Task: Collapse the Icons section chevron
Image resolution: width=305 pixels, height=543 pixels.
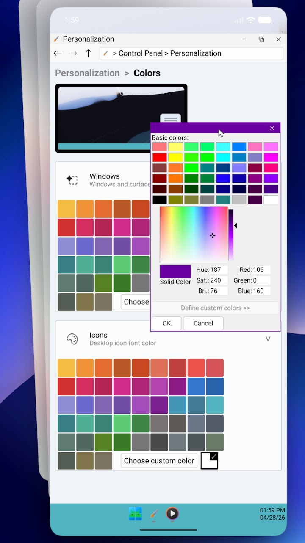Action: point(268,339)
